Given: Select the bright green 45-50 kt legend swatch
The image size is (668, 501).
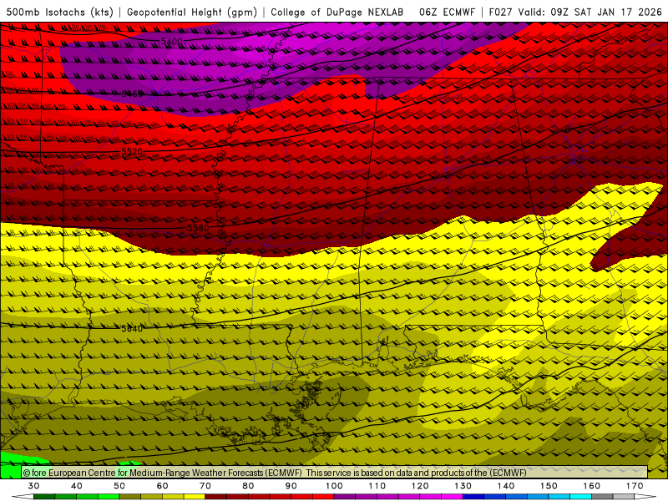Looking at the screenshot, I should [x=109, y=497].
